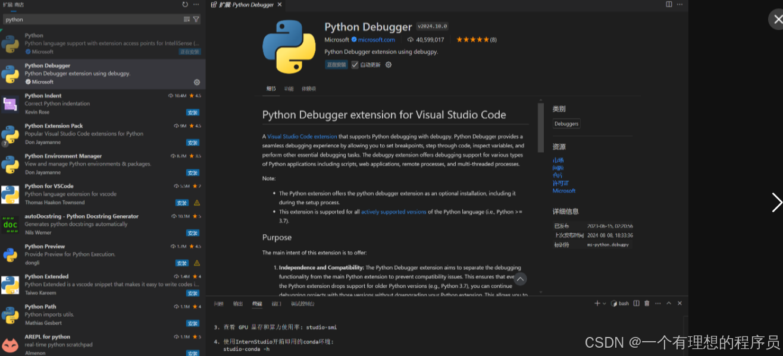Click the v2024.10.0 version badge
The height and width of the screenshot is (356, 783).
[x=433, y=26]
